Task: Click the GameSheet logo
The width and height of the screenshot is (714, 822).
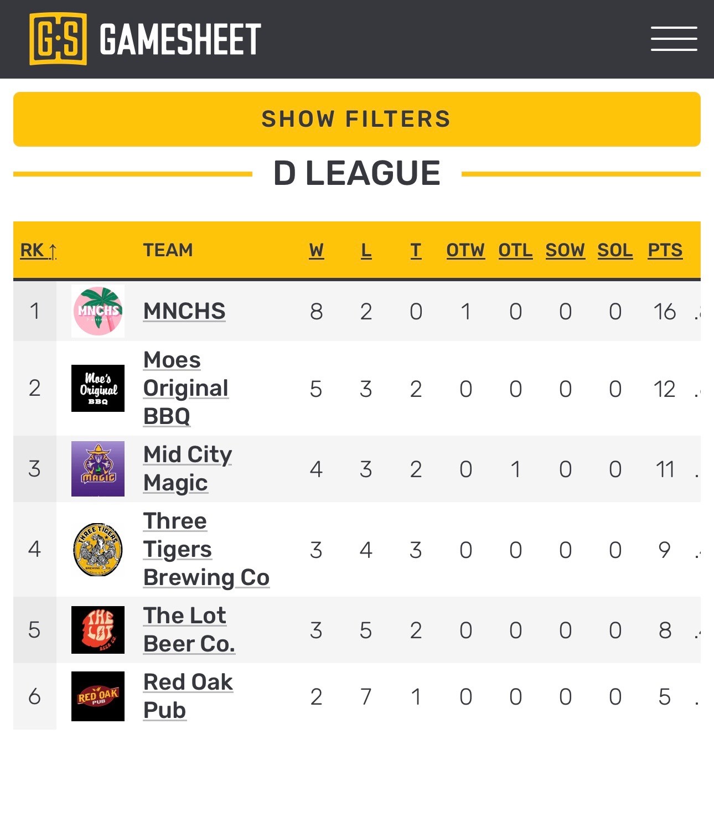Action: coord(145,39)
